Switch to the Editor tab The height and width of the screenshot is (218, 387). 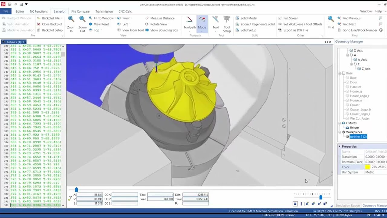pyautogui.click(x=20, y=12)
